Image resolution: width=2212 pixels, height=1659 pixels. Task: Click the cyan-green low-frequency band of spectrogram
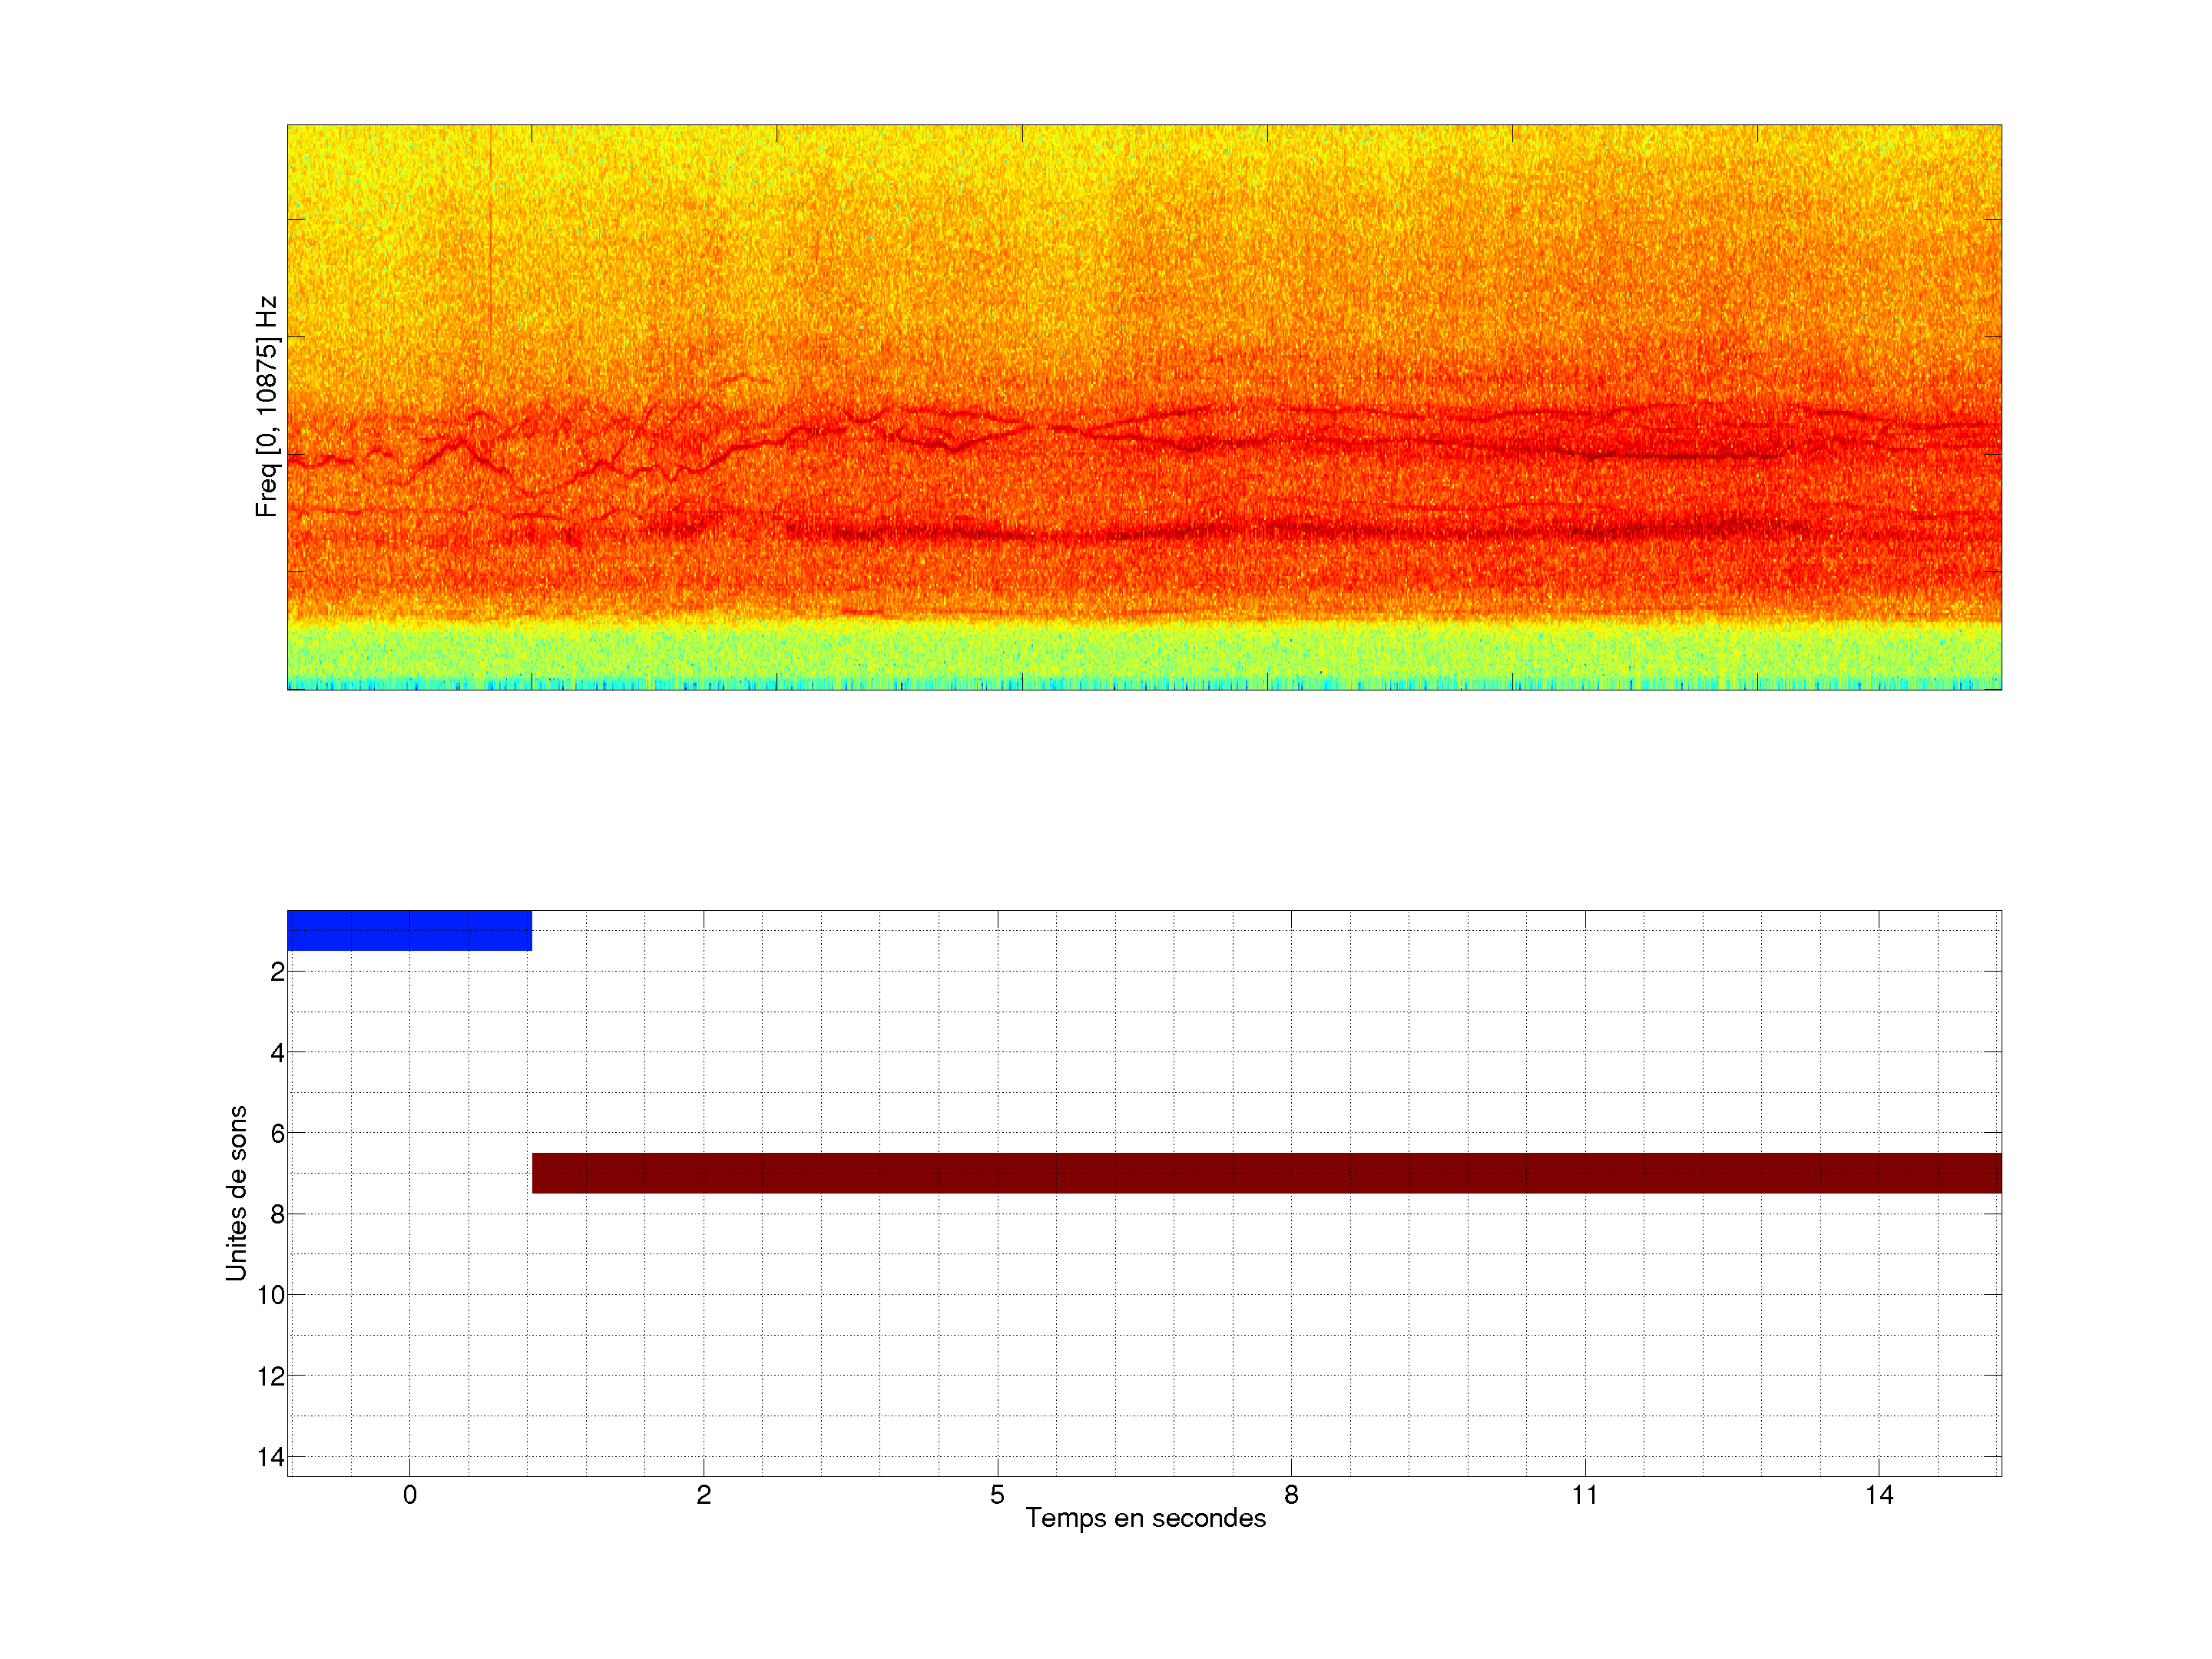click(1144, 655)
